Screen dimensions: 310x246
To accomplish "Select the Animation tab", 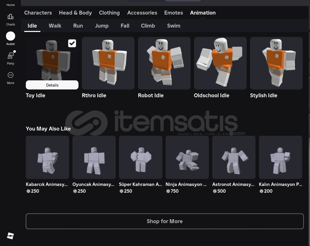I will tap(203, 13).
